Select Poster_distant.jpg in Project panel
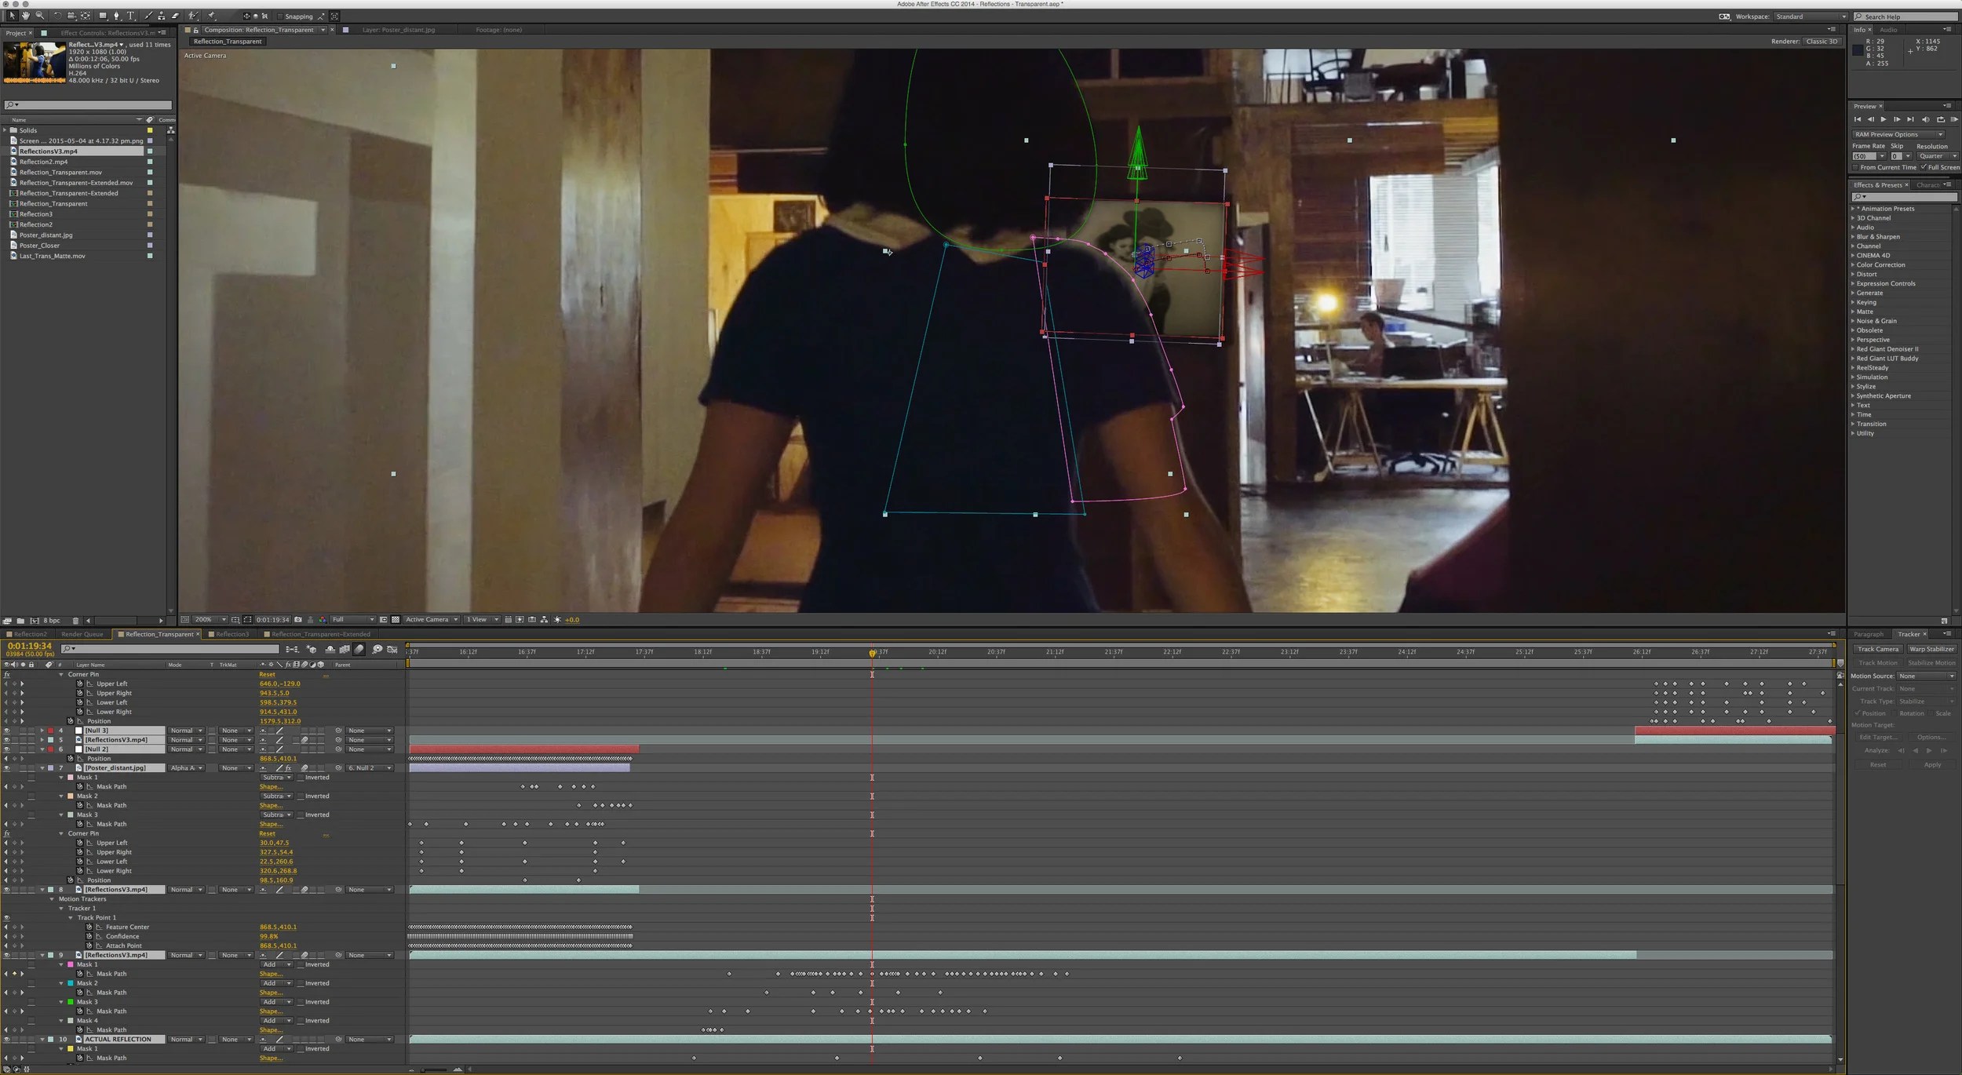The image size is (1962, 1075). (46, 235)
